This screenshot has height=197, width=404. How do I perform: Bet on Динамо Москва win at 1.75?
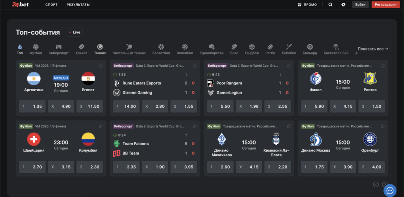(314, 167)
